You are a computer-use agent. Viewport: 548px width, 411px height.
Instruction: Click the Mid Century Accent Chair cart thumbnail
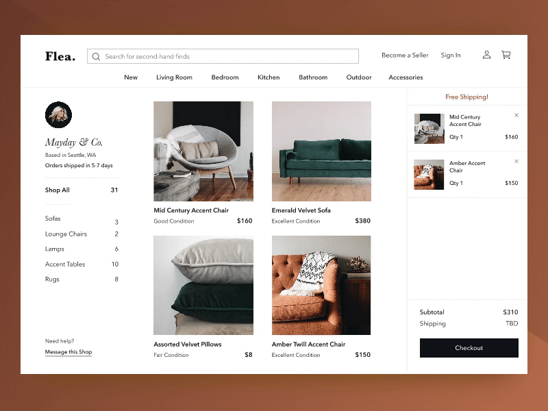pyautogui.click(x=429, y=127)
